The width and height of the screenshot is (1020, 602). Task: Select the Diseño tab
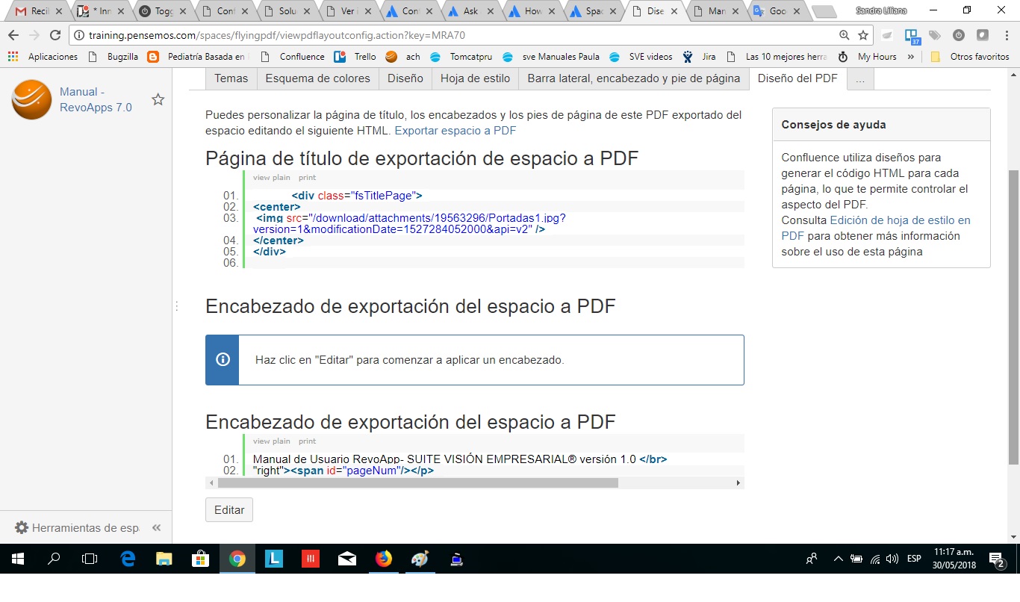tap(405, 78)
